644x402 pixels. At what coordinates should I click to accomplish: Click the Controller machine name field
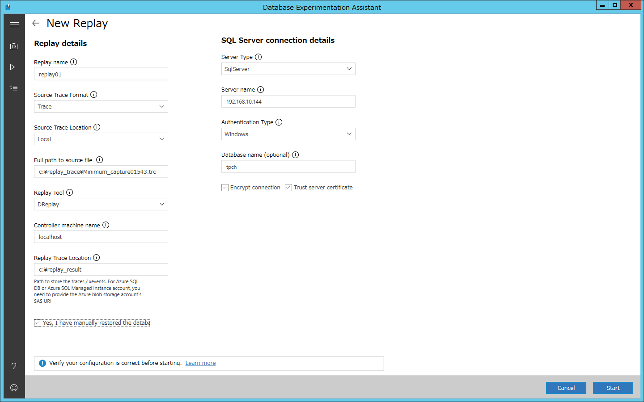[101, 237]
